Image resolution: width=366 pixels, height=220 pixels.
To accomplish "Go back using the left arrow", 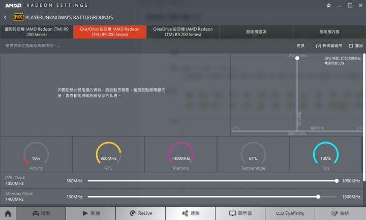I will click(6, 17).
